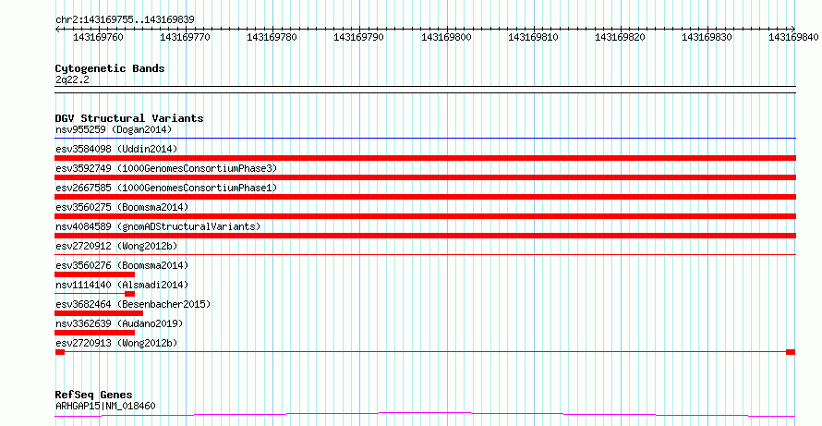The width and height of the screenshot is (822, 426).
Task: Click the red bar under nsv4084589
Action: [x=426, y=236]
